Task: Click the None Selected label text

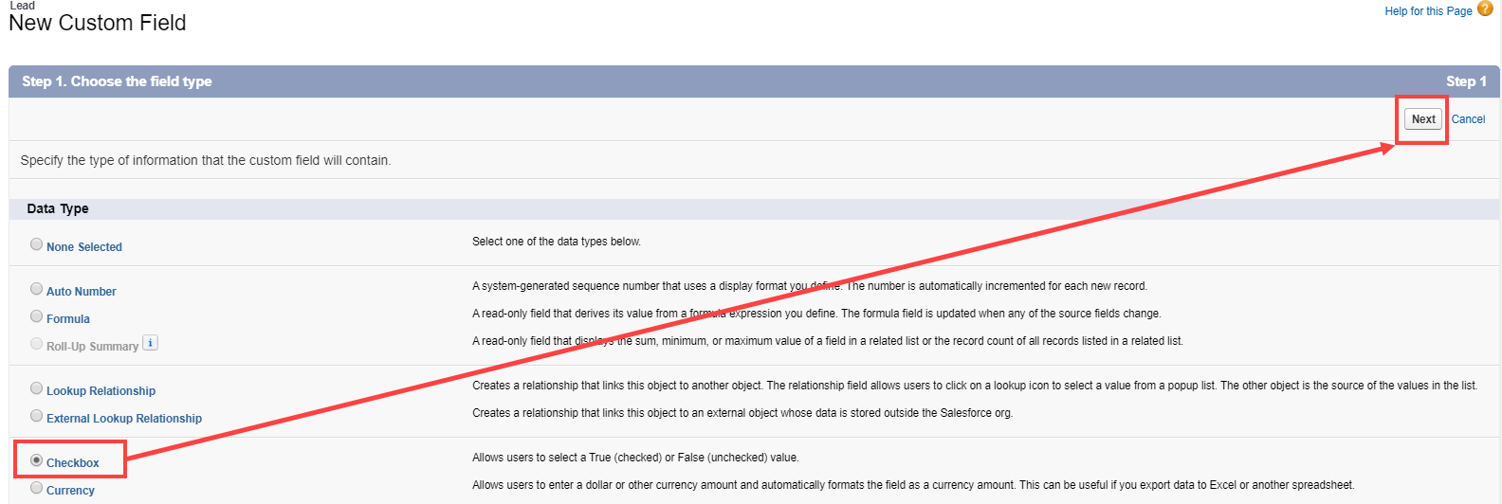Action: tap(84, 247)
